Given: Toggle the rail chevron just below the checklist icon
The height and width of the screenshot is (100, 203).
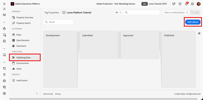Looking at the screenshot, I should tap(4, 49).
